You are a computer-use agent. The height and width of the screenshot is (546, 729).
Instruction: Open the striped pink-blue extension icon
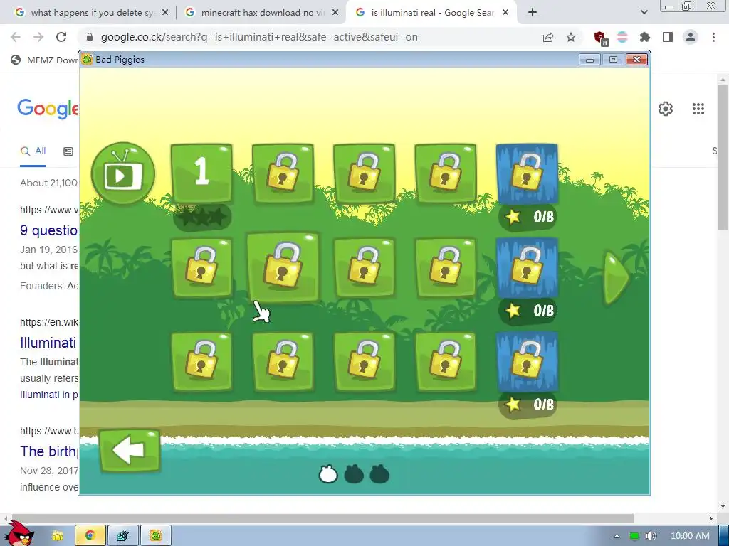622,37
